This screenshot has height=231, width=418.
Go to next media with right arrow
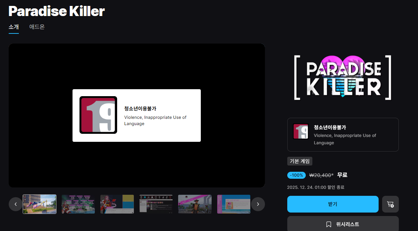pyautogui.click(x=258, y=204)
